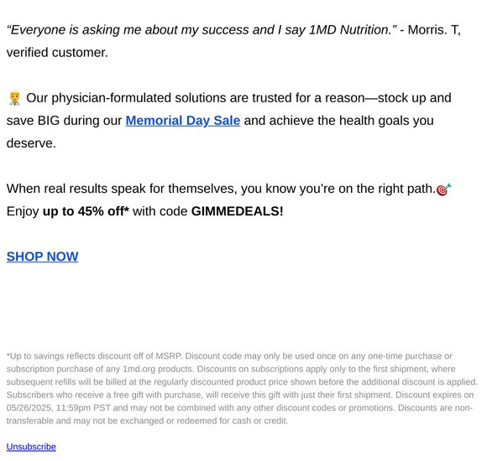Screen dimensions: 487x461
Task: Click 'Our physician-formulated solutions' text
Action: point(126,98)
